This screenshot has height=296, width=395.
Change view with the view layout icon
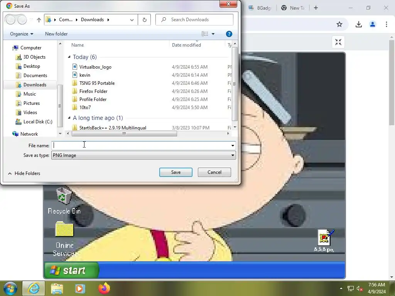(x=205, y=34)
